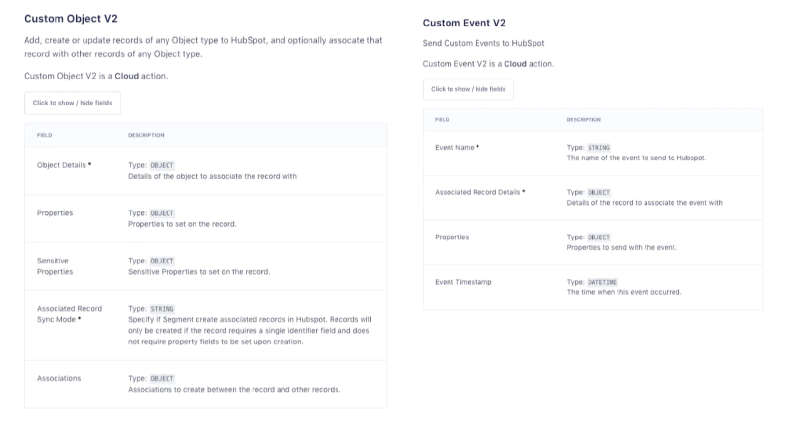Select the Associations field row
The width and height of the screenshot is (786, 421).
point(58,378)
